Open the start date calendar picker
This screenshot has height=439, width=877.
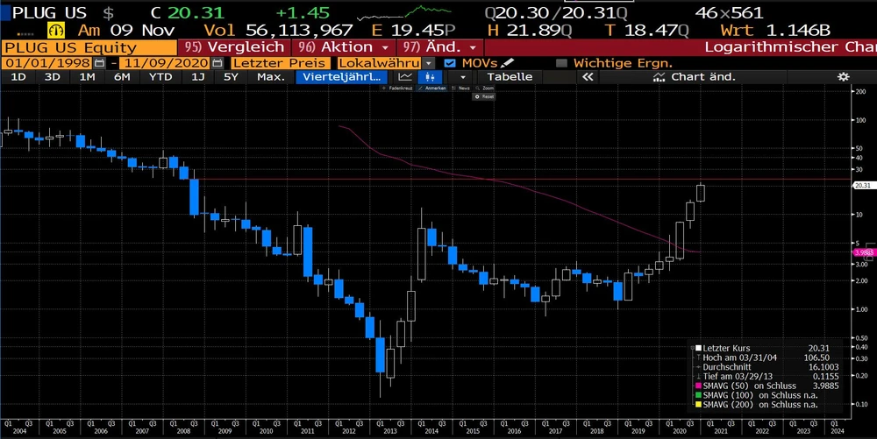tap(98, 63)
